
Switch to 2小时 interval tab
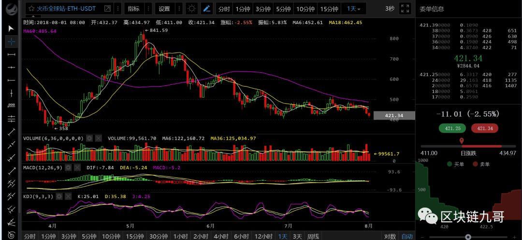(x=201, y=236)
